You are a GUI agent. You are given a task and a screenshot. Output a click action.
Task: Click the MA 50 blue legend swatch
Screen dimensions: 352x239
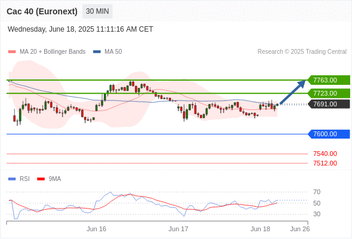point(97,52)
